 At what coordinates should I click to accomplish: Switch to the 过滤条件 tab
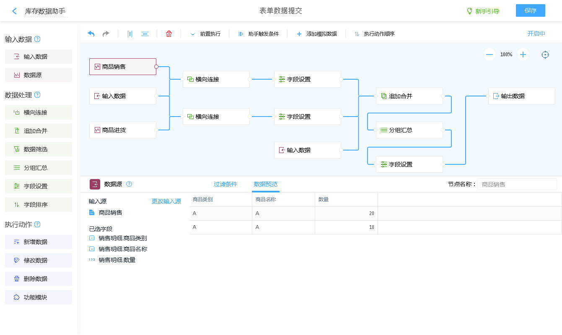(225, 184)
